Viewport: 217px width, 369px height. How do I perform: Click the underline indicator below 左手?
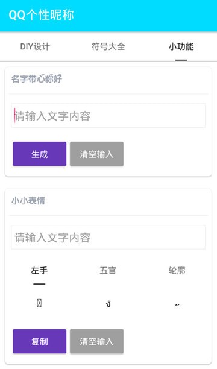(x=39, y=284)
